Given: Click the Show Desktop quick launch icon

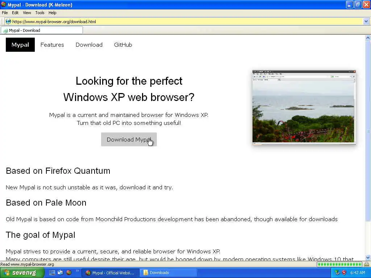Looking at the screenshot, I should point(52,273).
